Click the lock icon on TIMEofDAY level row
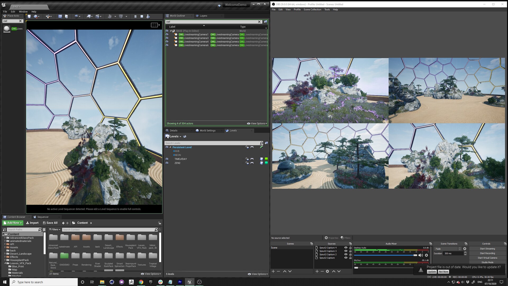Viewport: 508px width, 286px height. click(247, 159)
